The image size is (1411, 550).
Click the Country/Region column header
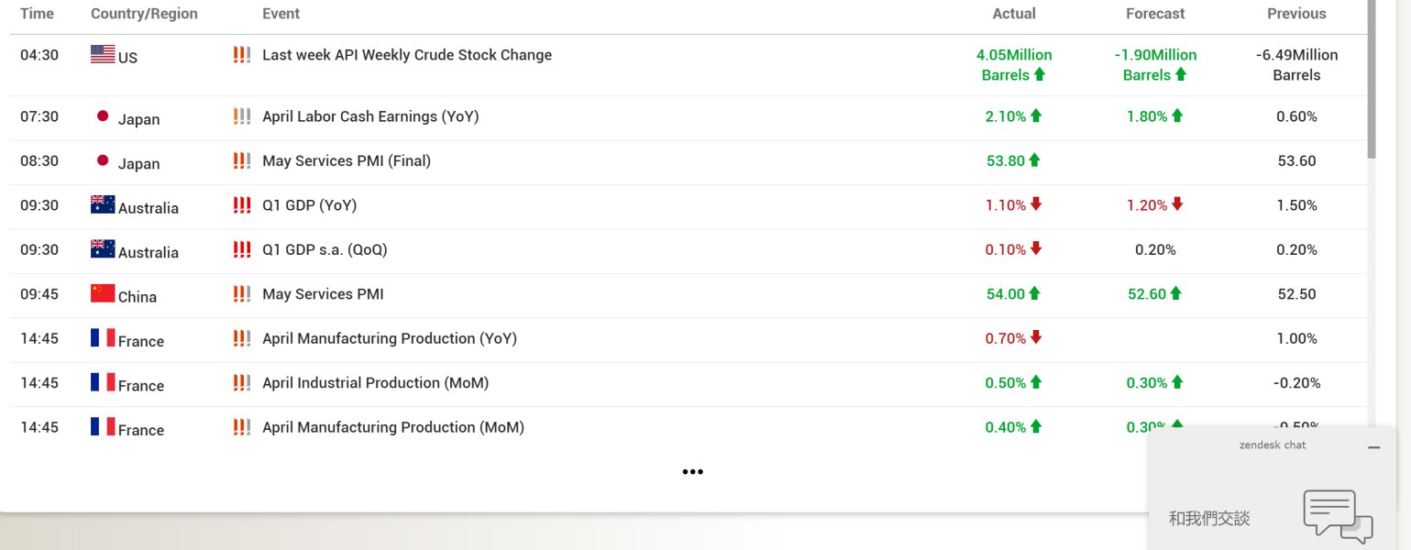(144, 14)
